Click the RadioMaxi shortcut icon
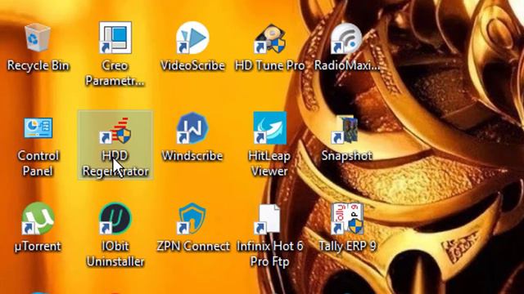The height and width of the screenshot is (294, 524). click(x=346, y=38)
